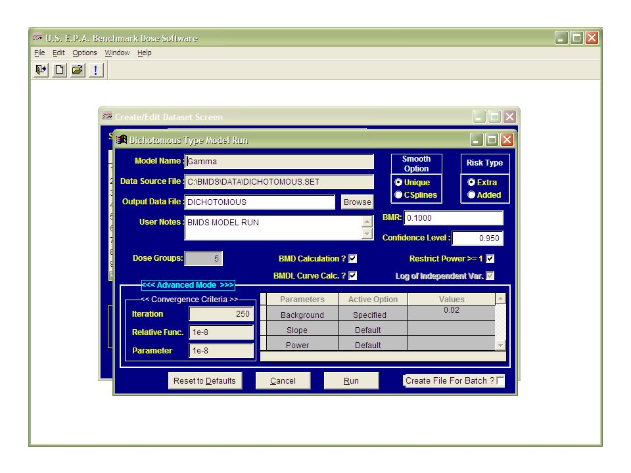Click the User Notes scroll down arrow
The image size is (631, 473).
pyautogui.click(x=367, y=234)
